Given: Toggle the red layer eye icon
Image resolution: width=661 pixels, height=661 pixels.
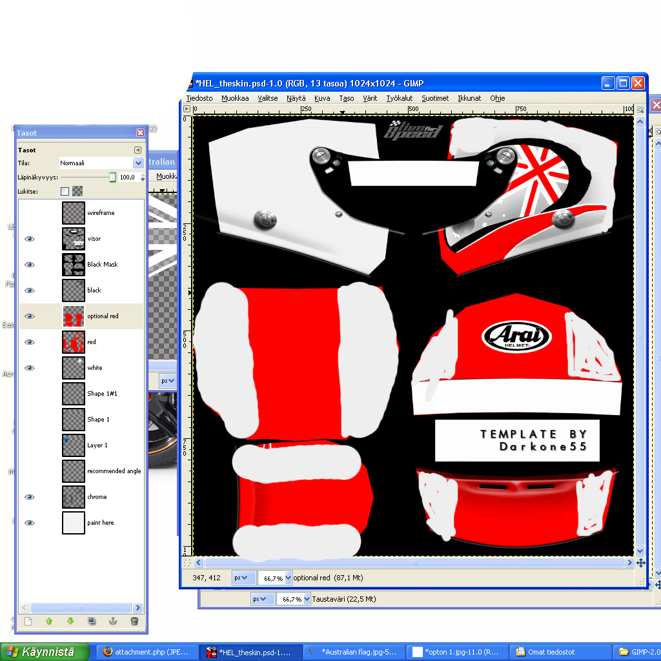Looking at the screenshot, I should (x=29, y=342).
